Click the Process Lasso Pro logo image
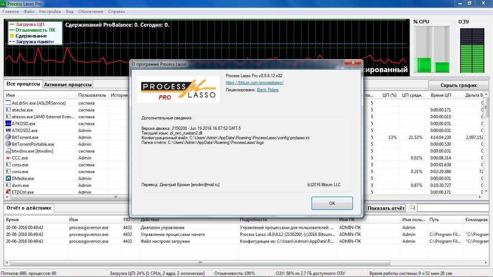 [178, 89]
